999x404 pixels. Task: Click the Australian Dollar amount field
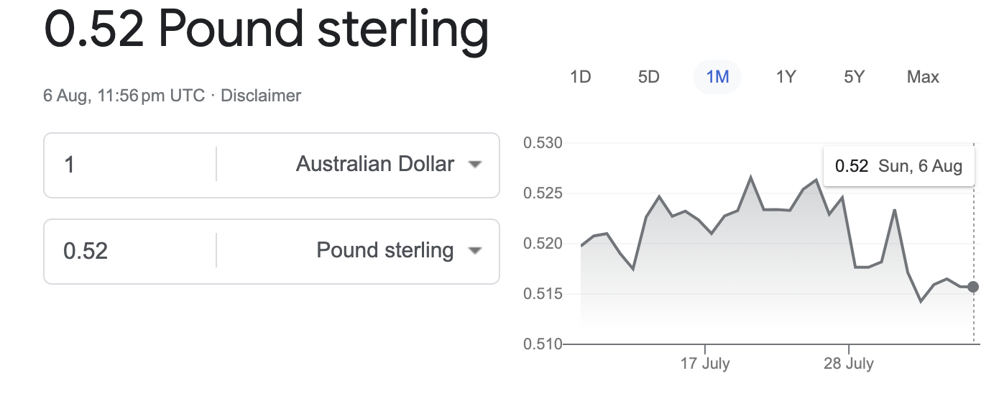(129, 165)
